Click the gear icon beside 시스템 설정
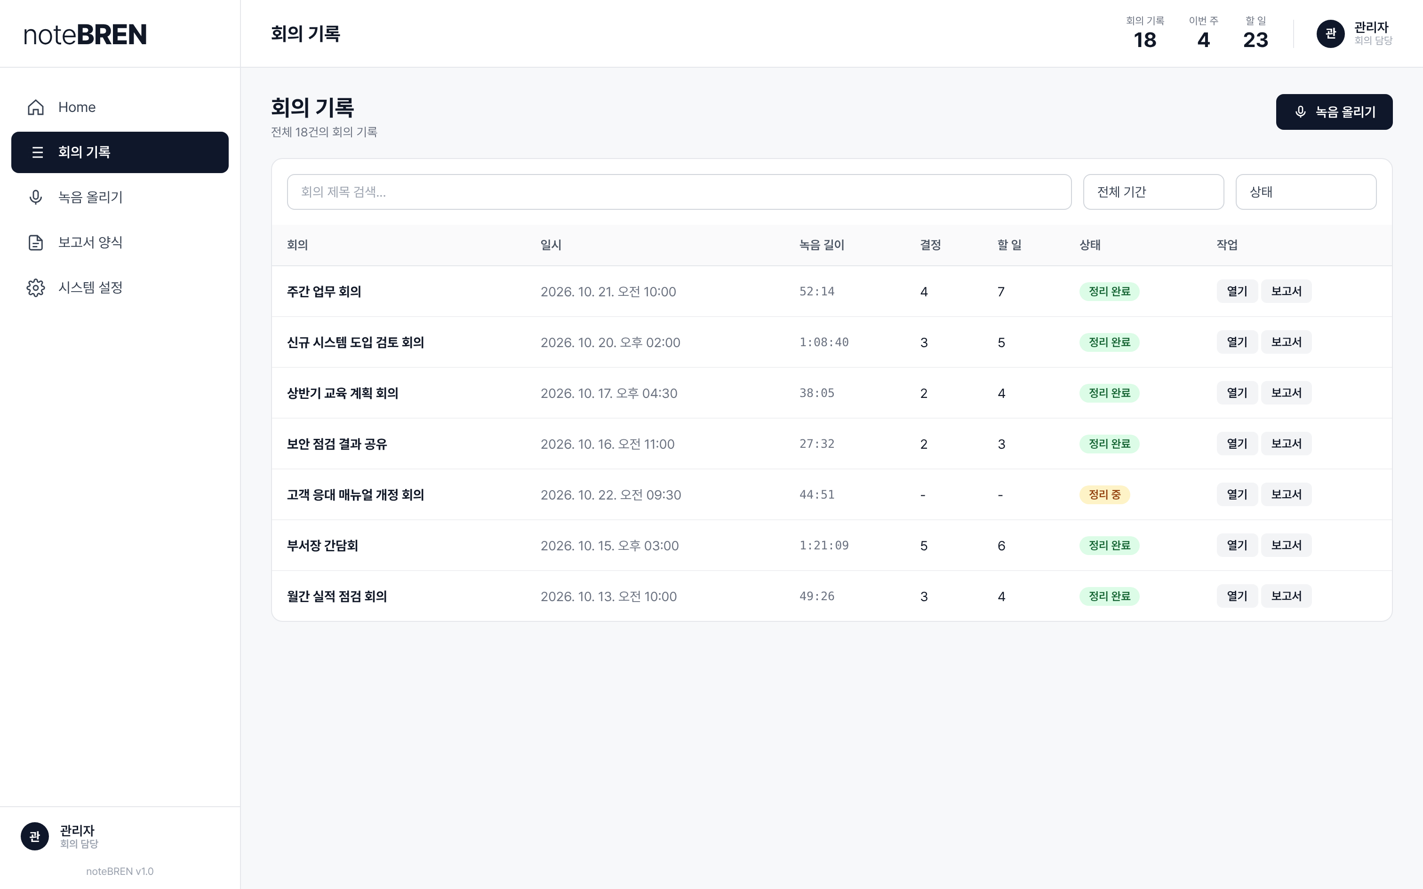The image size is (1423, 889). pos(36,287)
